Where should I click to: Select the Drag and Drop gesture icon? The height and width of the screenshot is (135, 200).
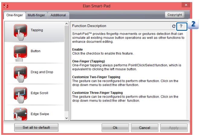point(21,74)
